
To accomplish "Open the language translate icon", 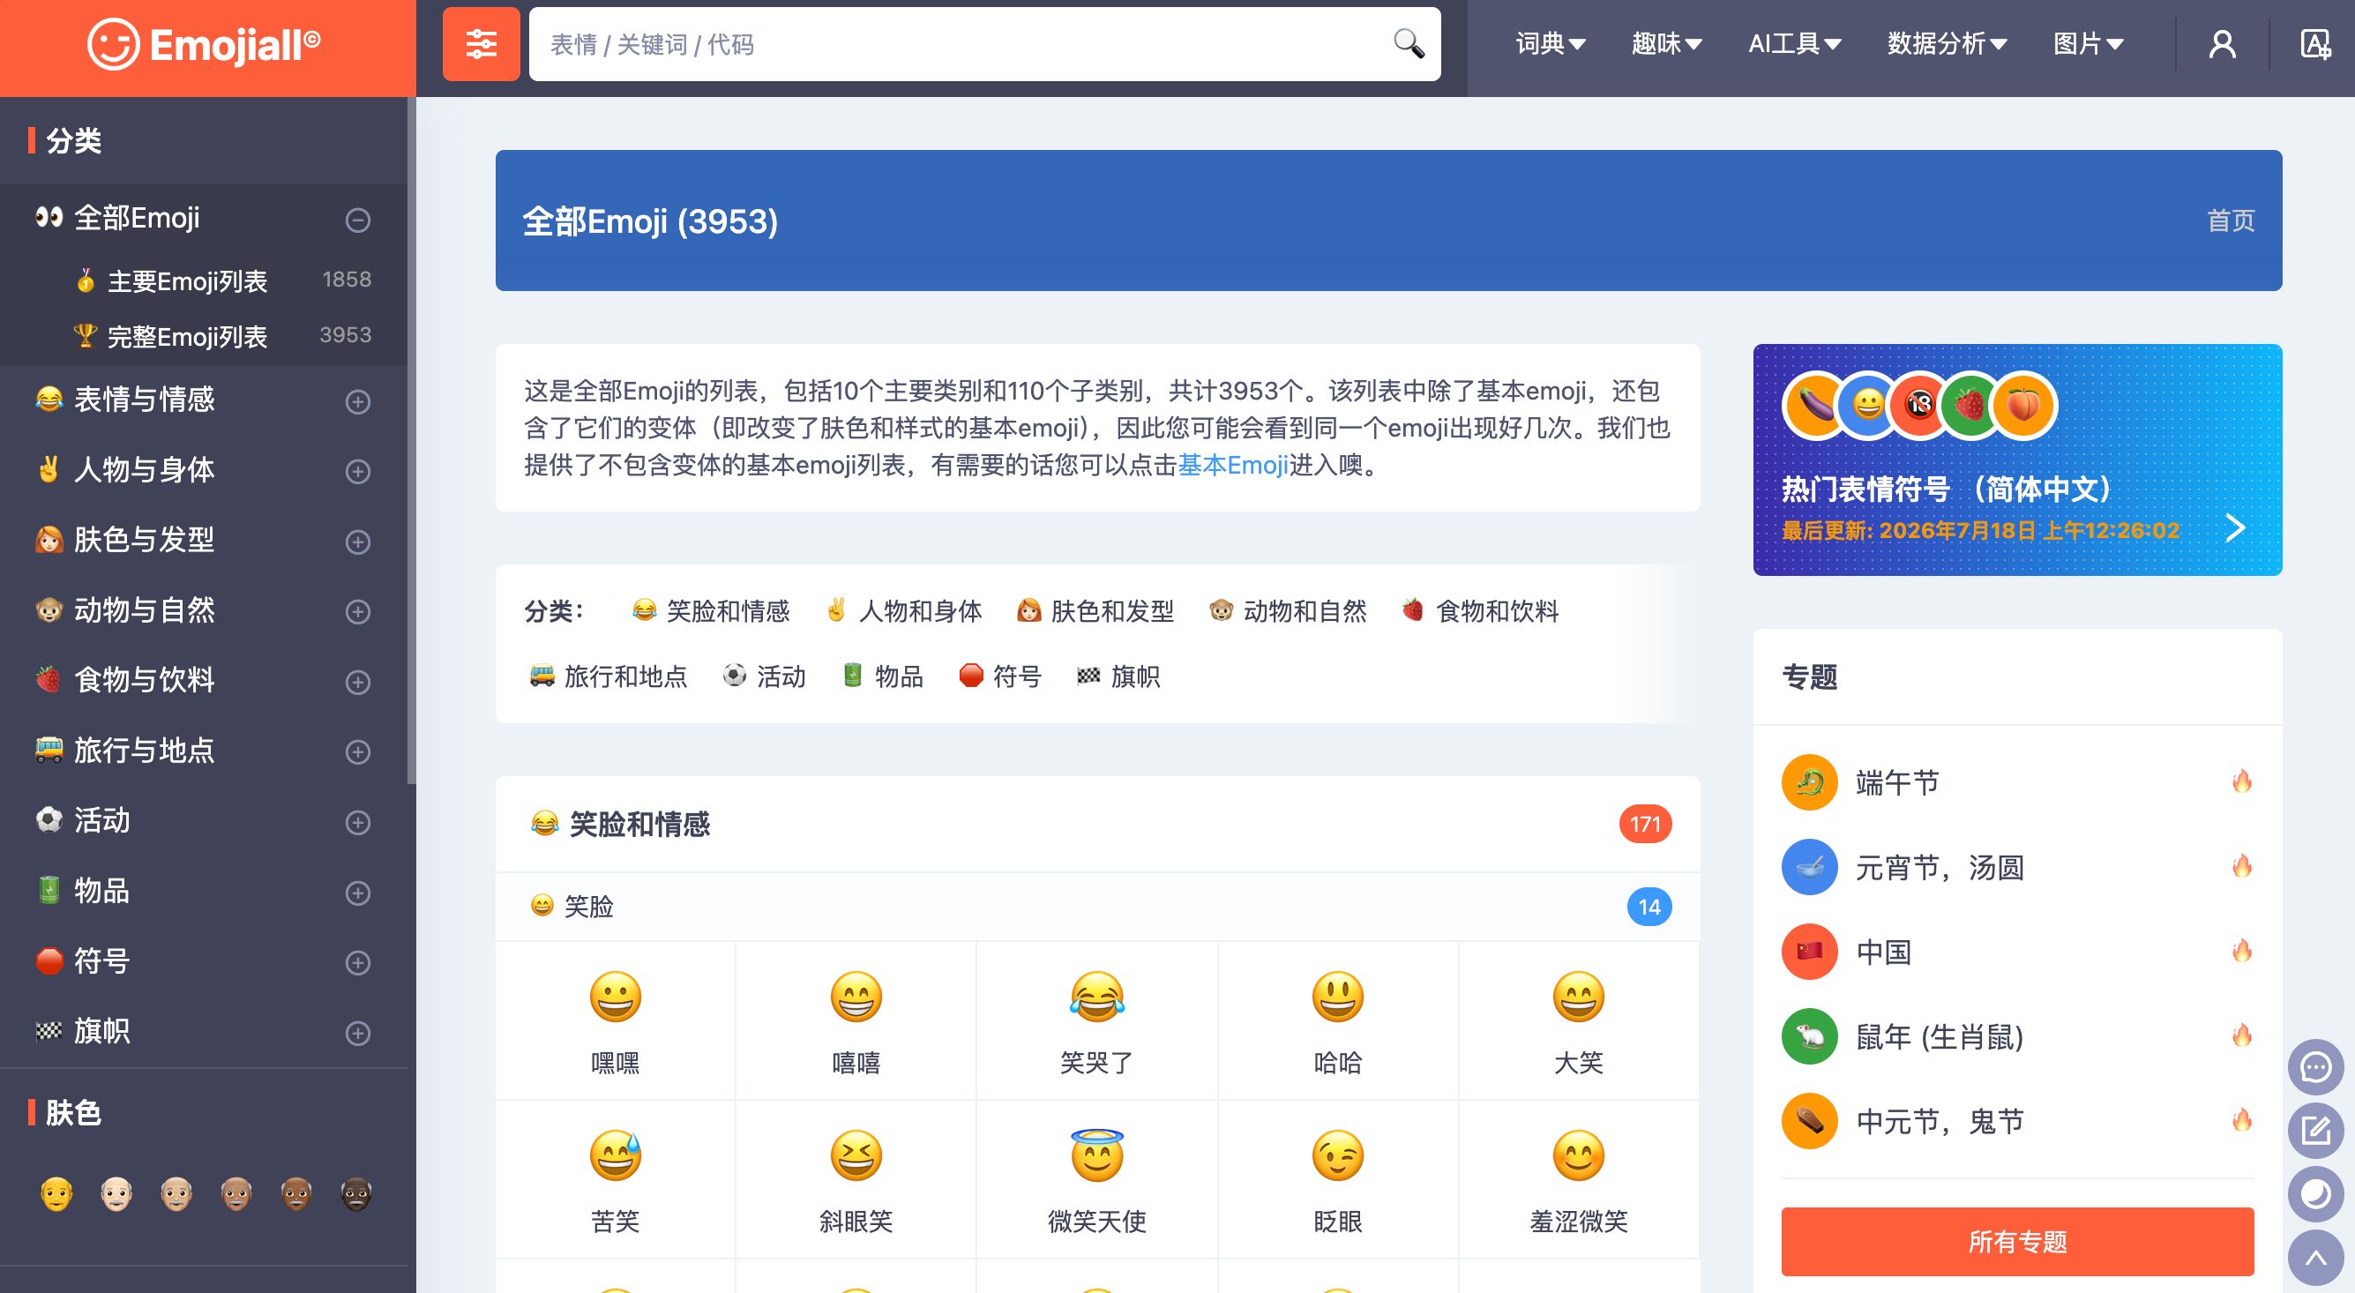I will 2314,44.
